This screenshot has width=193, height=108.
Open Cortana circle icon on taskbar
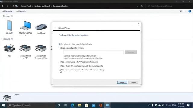(59, 105)
